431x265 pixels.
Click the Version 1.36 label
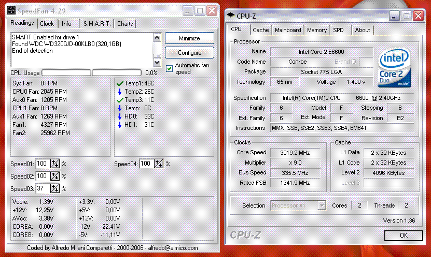(399, 220)
